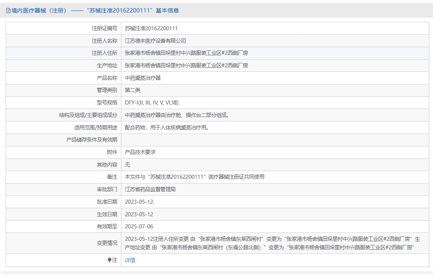Click the document icon before 境内医疗器械 title
Screen dimensions: 433x278
pyautogui.click(x=8, y=10)
